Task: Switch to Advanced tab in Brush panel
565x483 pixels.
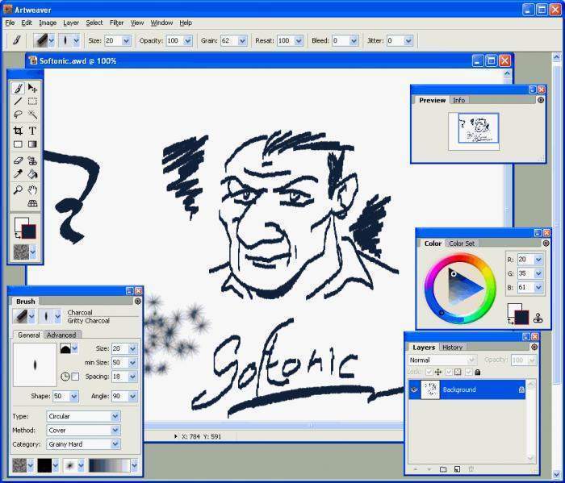Action: [x=61, y=335]
